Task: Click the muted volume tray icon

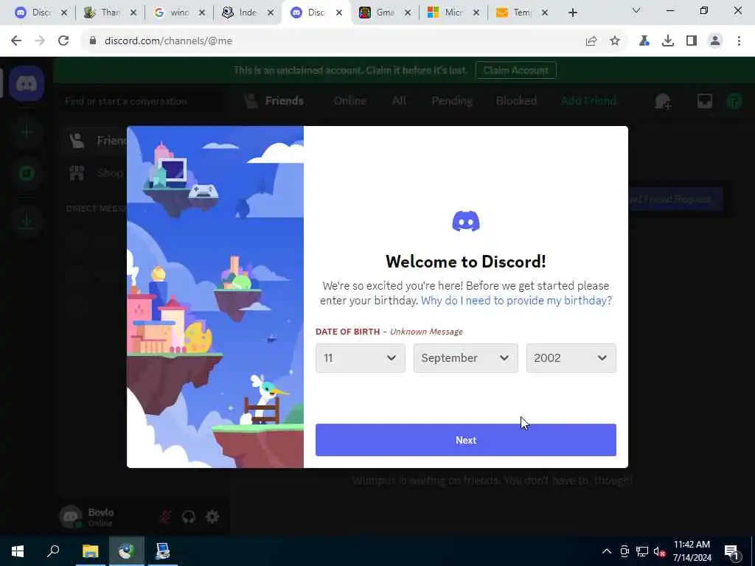Action: [659, 551]
